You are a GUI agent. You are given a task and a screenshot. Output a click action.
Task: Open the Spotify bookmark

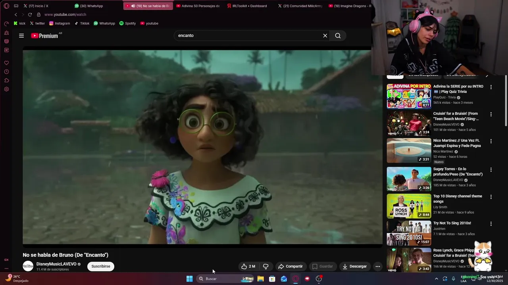click(127, 23)
